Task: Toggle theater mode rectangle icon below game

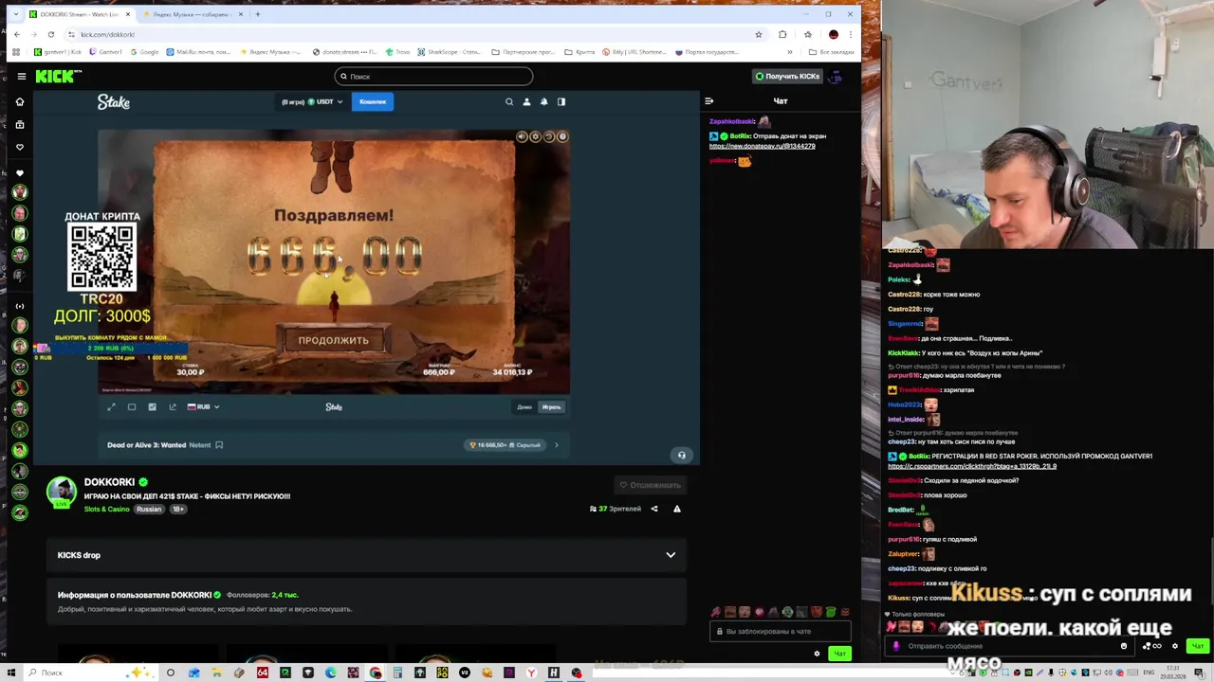Action: 132,406
